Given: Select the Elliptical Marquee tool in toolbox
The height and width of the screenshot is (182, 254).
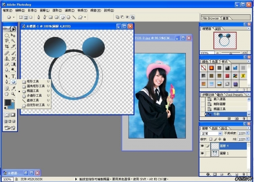Looking at the screenshot, I should (x=7, y=35).
